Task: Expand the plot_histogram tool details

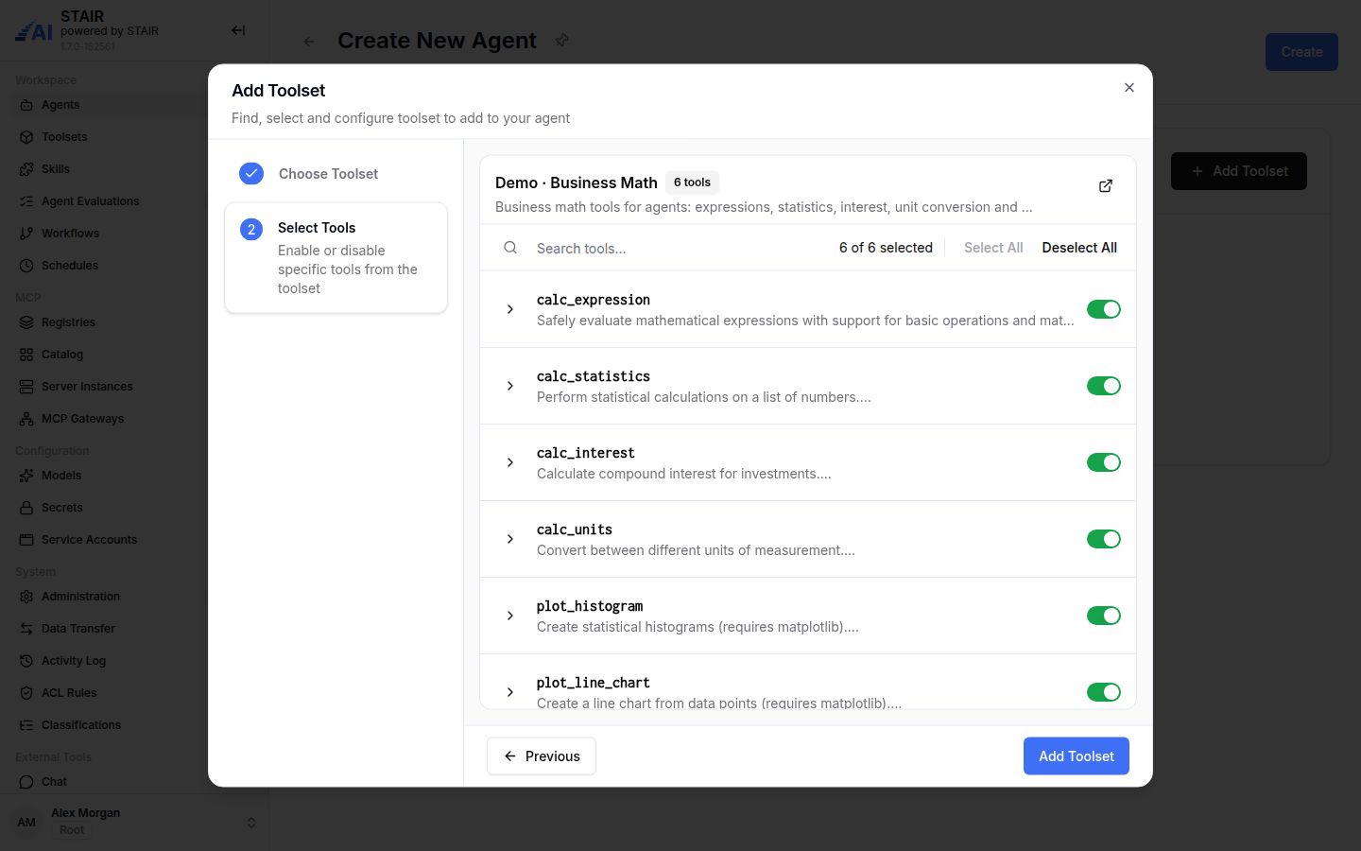Action: click(510, 616)
